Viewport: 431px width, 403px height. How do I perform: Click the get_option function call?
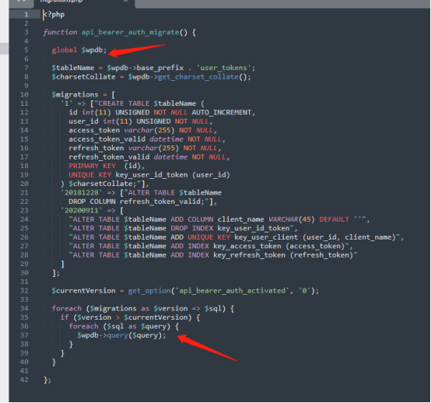(x=149, y=290)
